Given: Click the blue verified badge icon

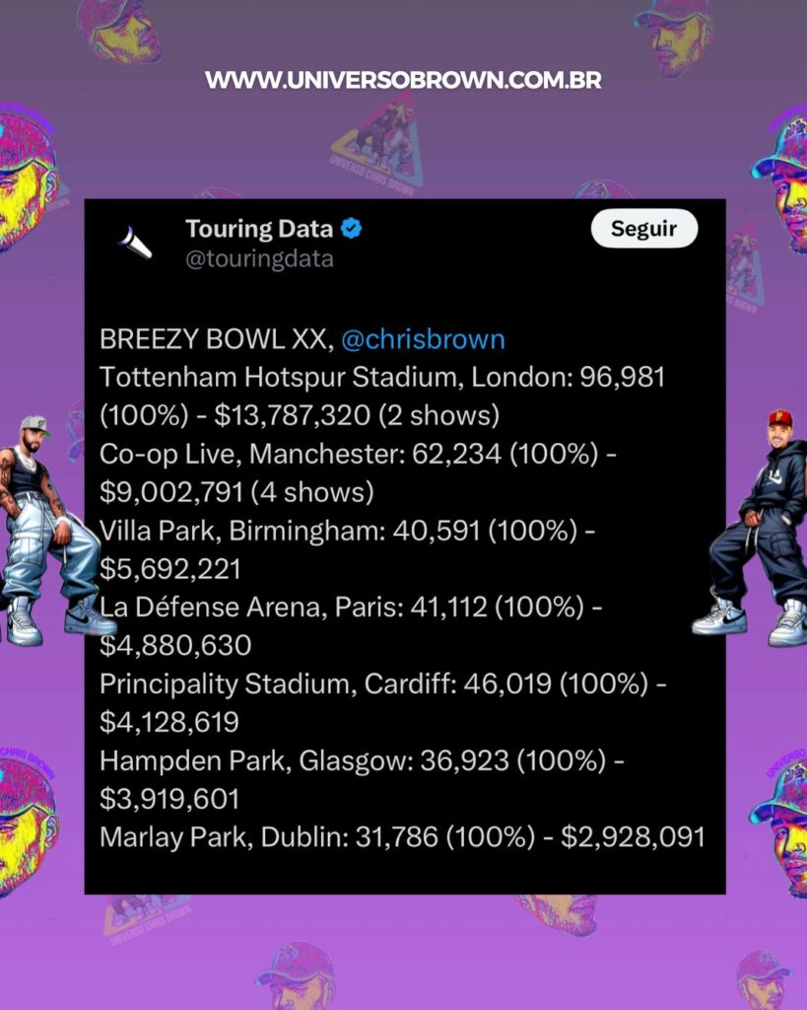Looking at the screenshot, I should pyautogui.click(x=351, y=228).
